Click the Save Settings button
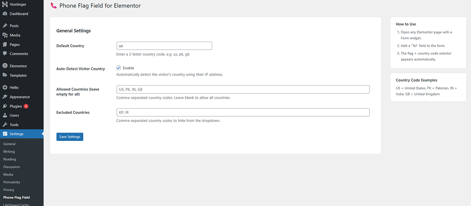Image resolution: width=471 pixels, height=206 pixels. (x=70, y=137)
